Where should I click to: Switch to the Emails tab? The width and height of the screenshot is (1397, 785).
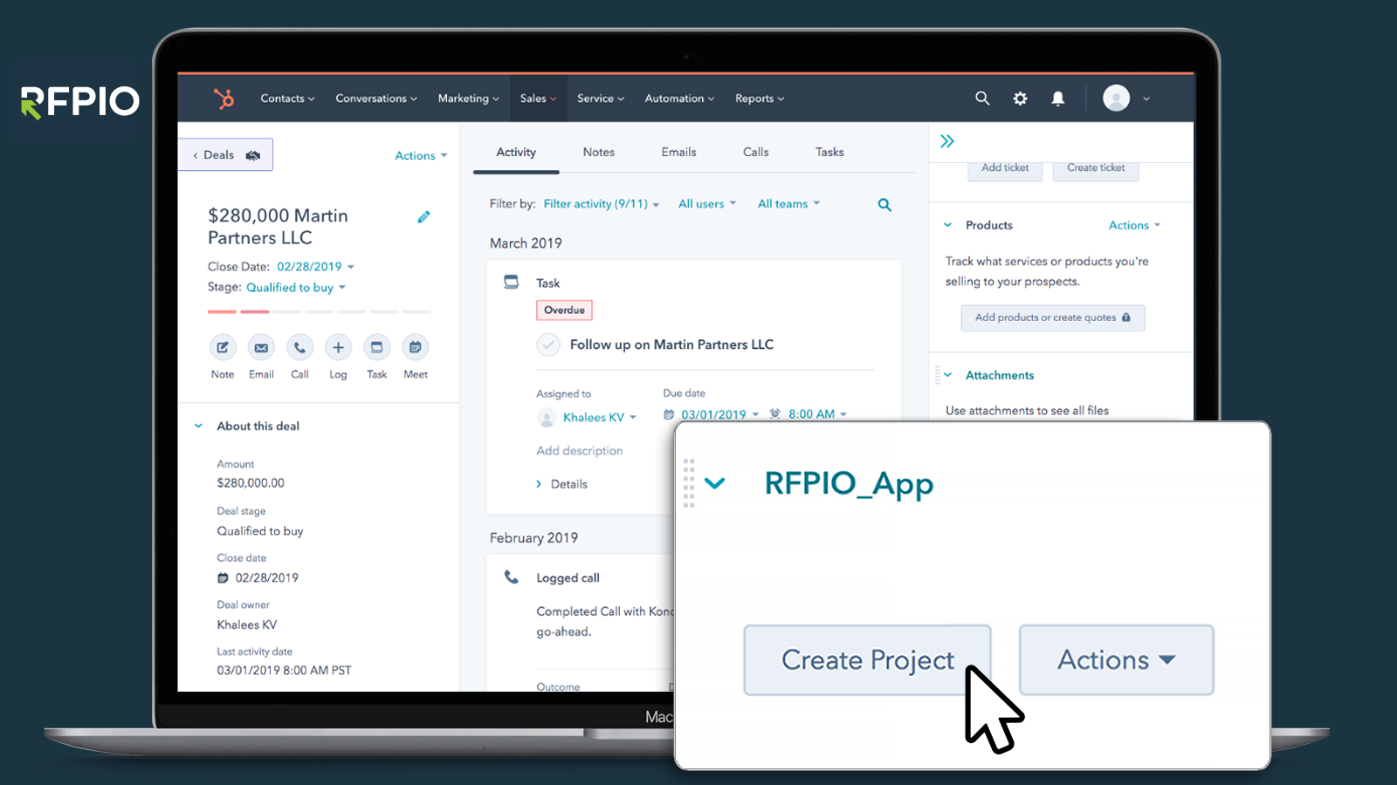(x=678, y=152)
